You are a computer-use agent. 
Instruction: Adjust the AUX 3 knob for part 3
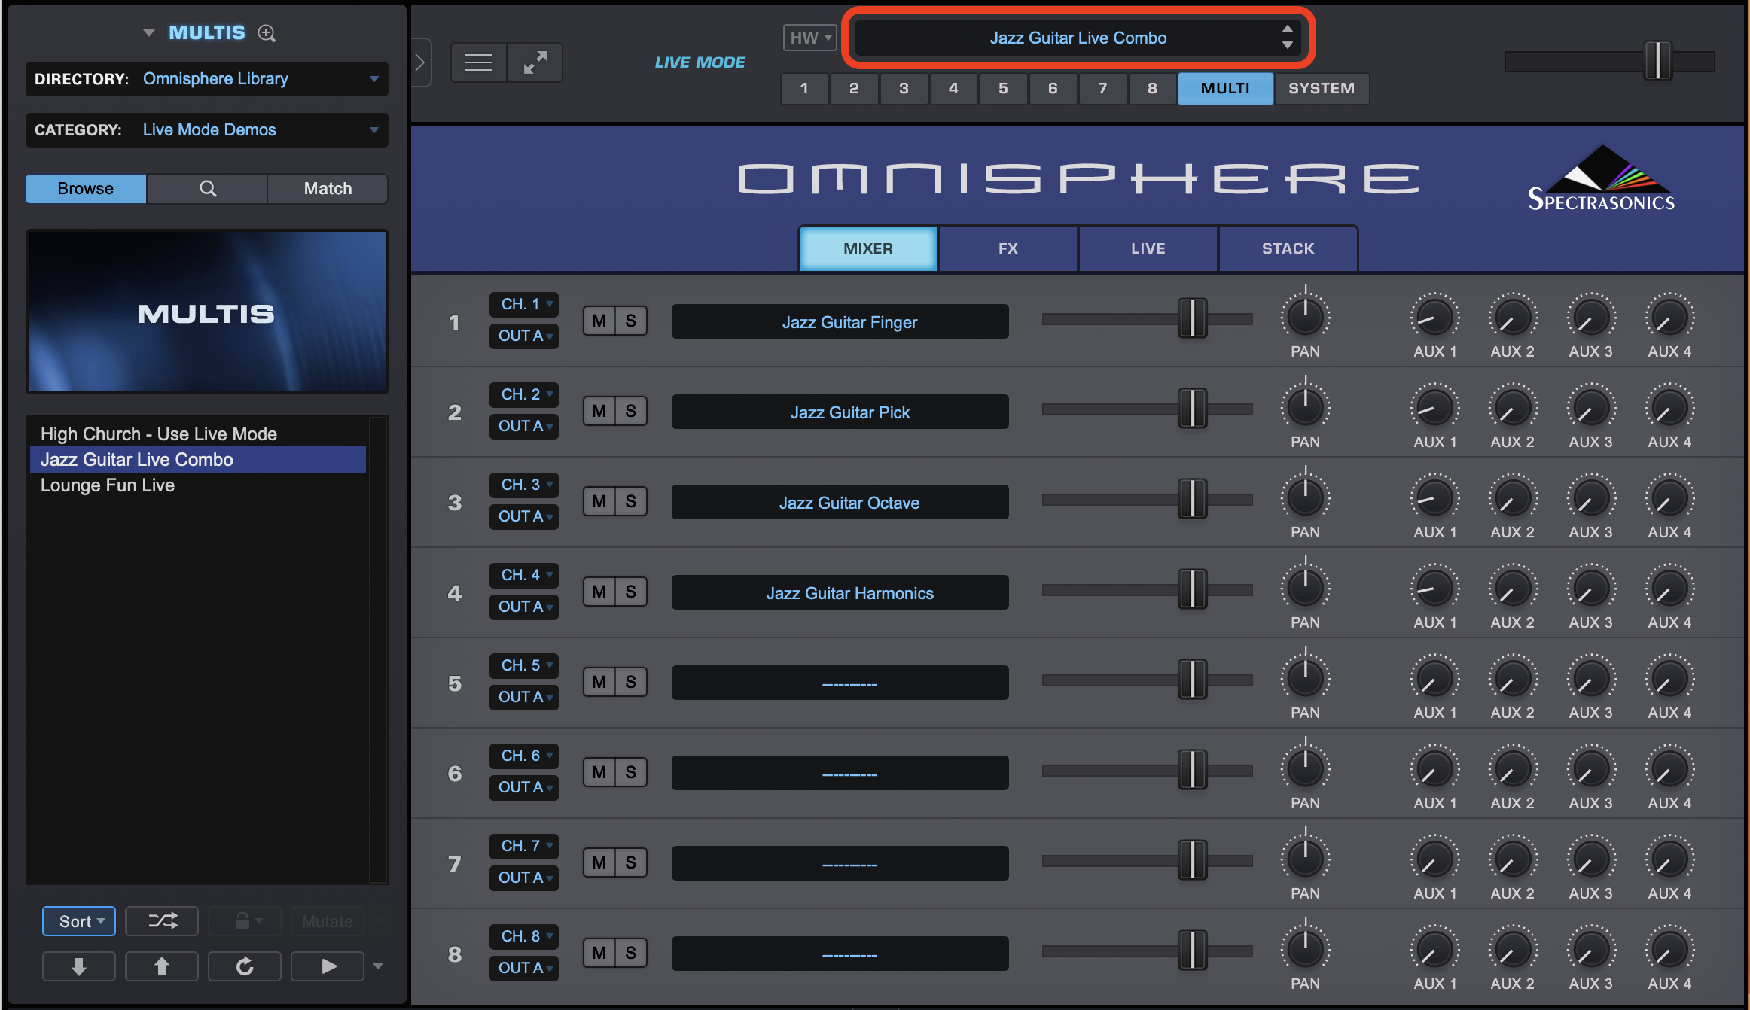coord(1591,497)
